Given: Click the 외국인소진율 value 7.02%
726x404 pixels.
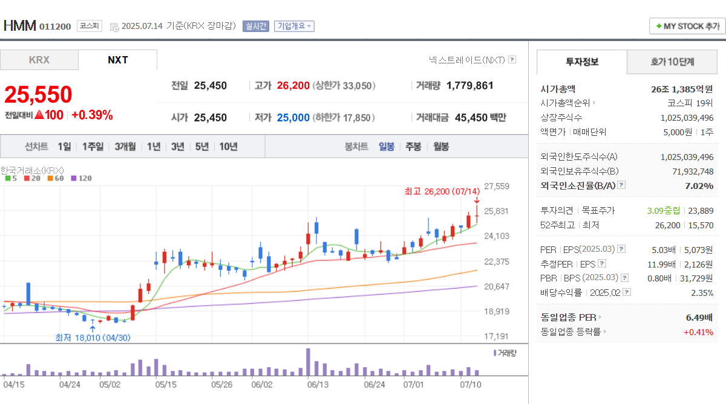Looking at the screenshot, I should (x=699, y=185).
